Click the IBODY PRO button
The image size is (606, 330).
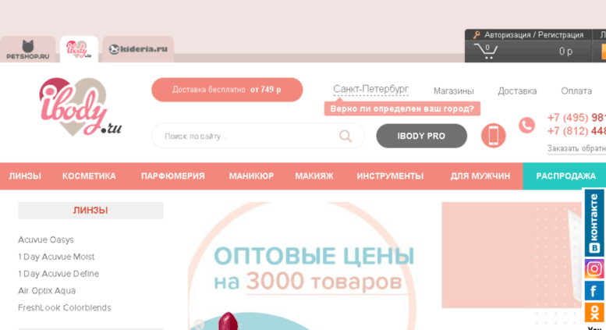(422, 136)
